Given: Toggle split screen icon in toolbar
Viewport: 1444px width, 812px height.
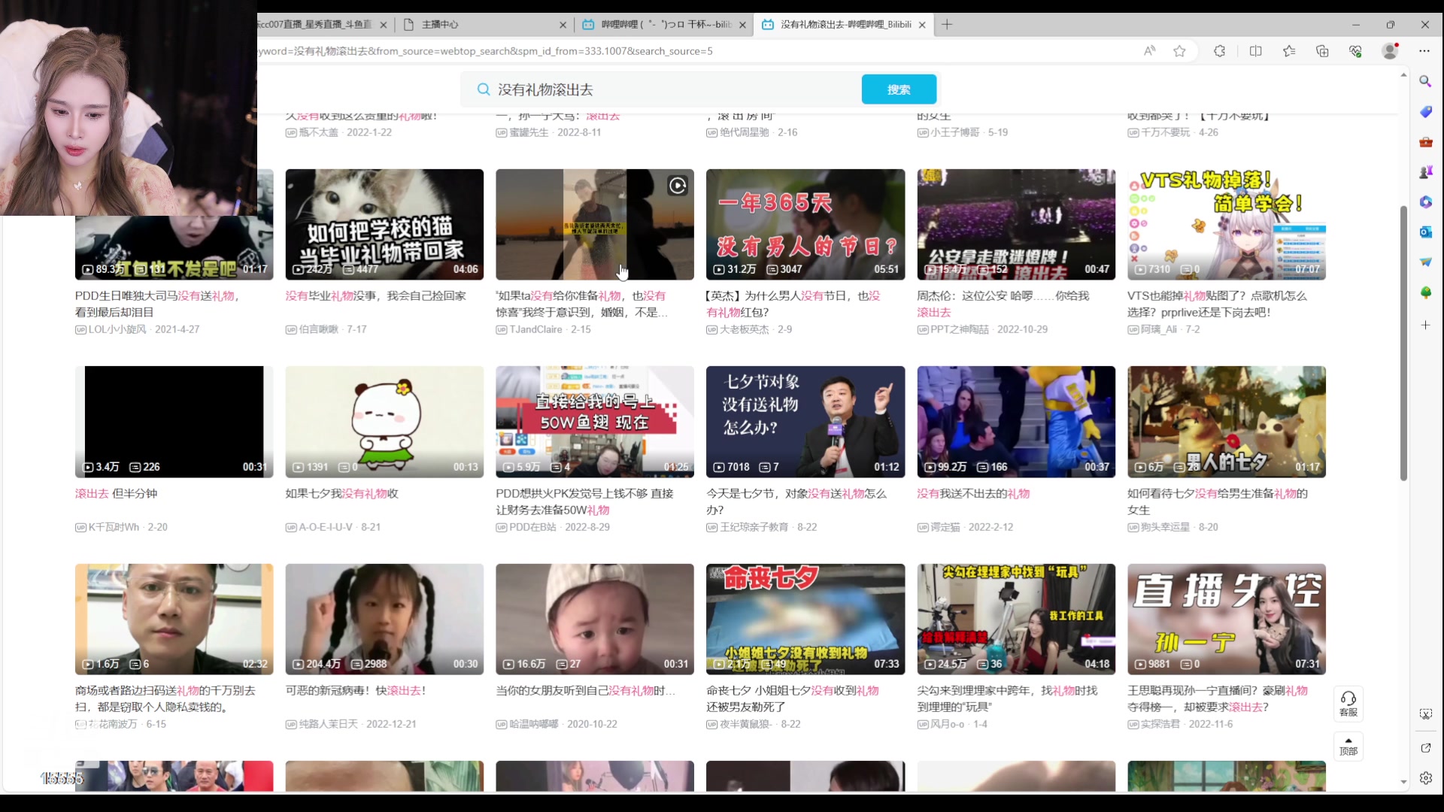Looking at the screenshot, I should (x=1255, y=51).
